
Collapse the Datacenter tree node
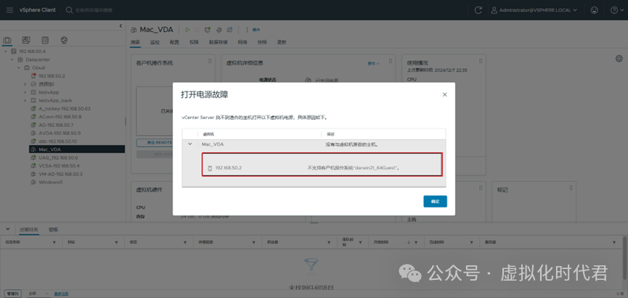[x=12, y=59]
